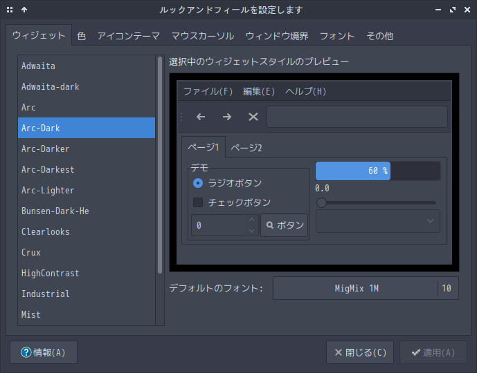Click the up-arrow shade icon in titlebar

tap(24, 10)
